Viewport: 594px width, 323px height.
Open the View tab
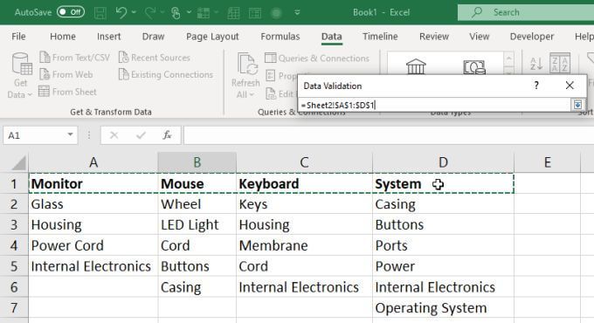coord(480,37)
